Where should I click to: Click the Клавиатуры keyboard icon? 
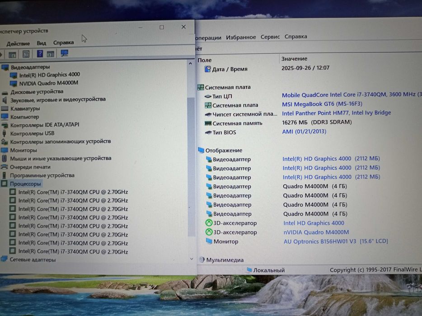[x=5, y=109]
